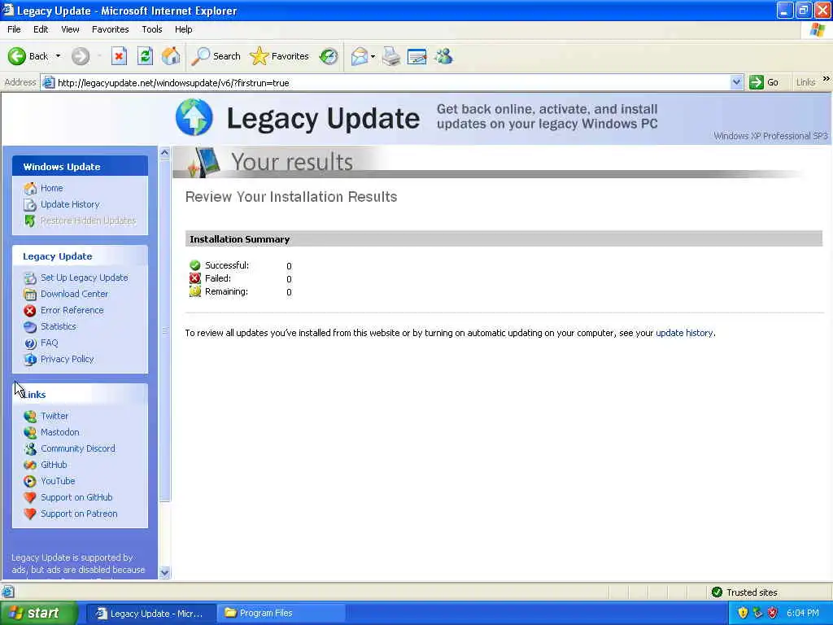Viewport: 833px width, 625px height.
Task: Follow the update history hyperlink
Action: click(x=684, y=333)
